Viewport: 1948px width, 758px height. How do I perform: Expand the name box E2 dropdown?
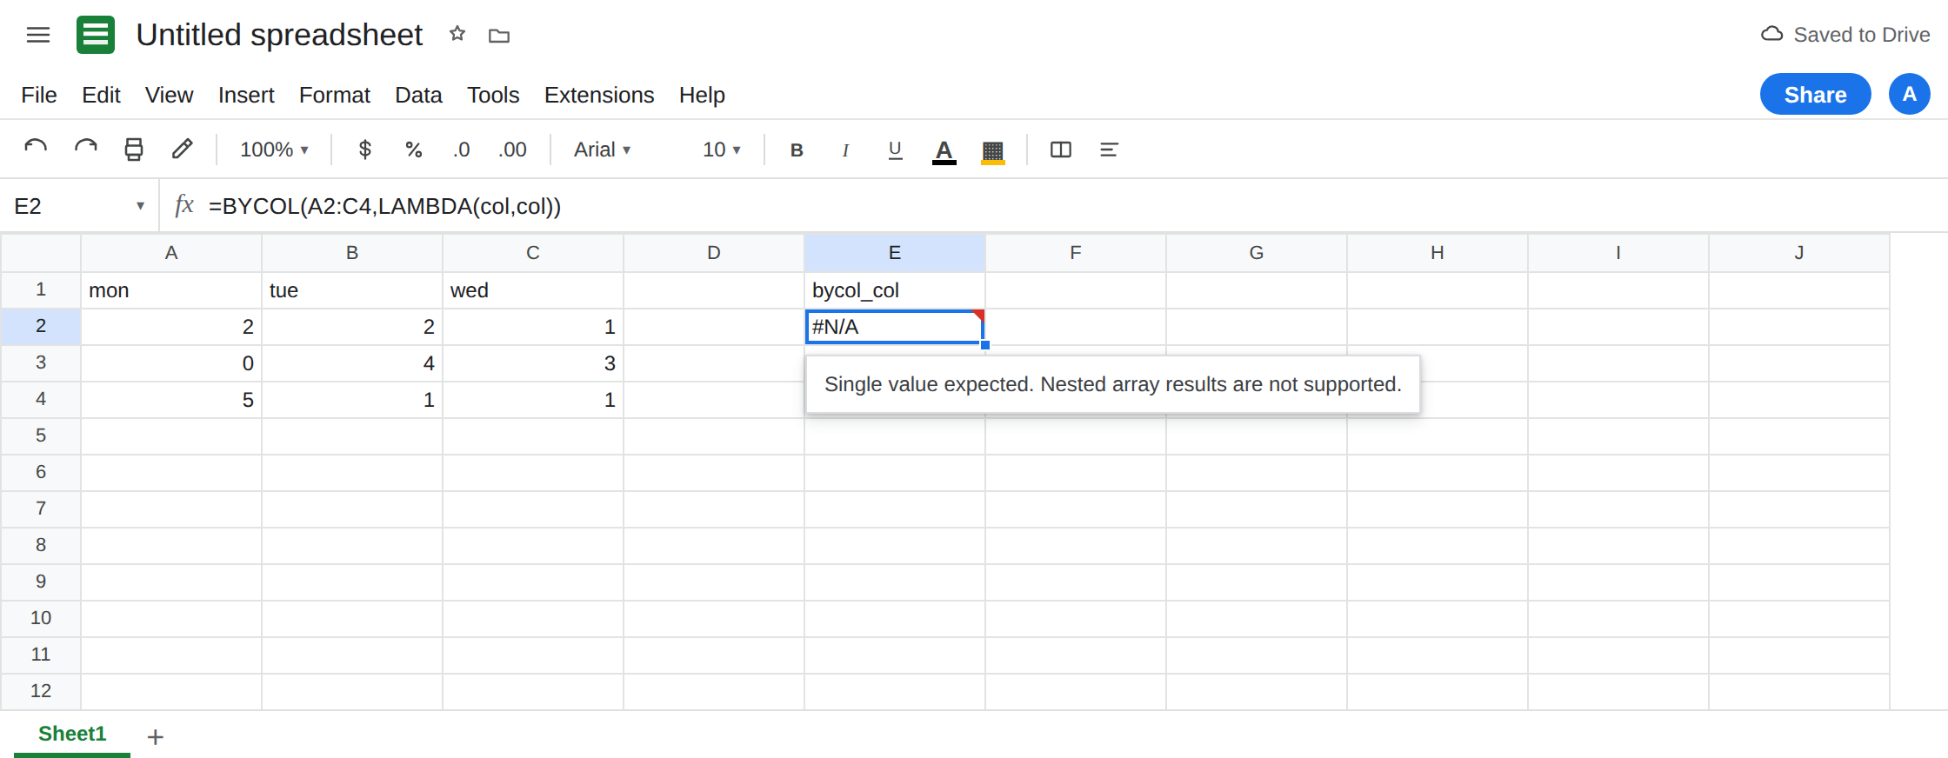point(140,206)
